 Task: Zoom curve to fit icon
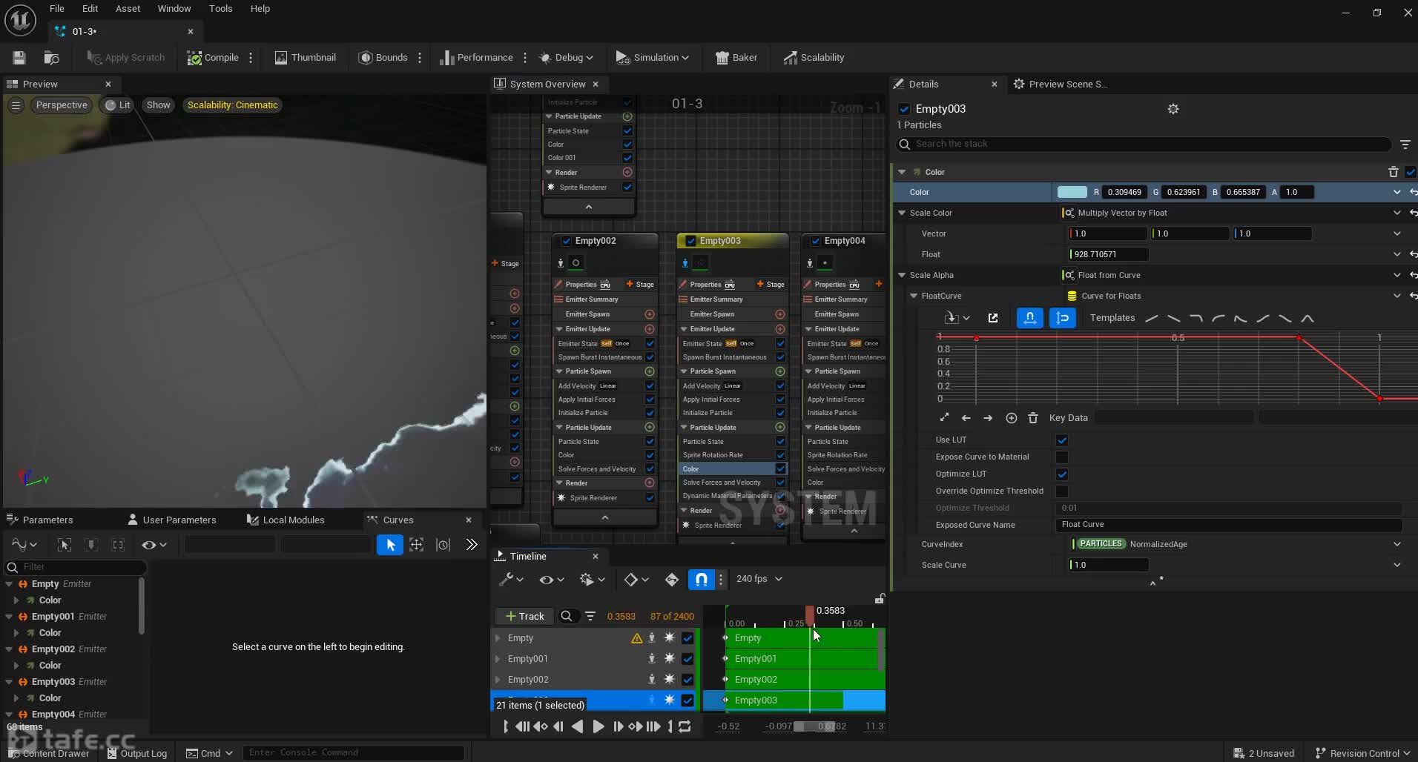pos(944,418)
